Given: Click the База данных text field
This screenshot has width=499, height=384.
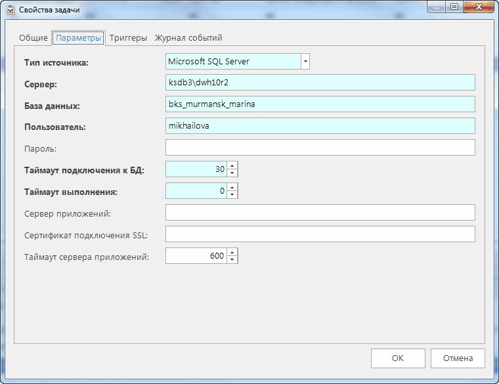Looking at the screenshot, I should 320,104.
